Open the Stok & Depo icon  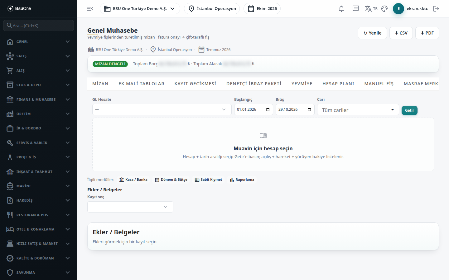tap(10, 85)
